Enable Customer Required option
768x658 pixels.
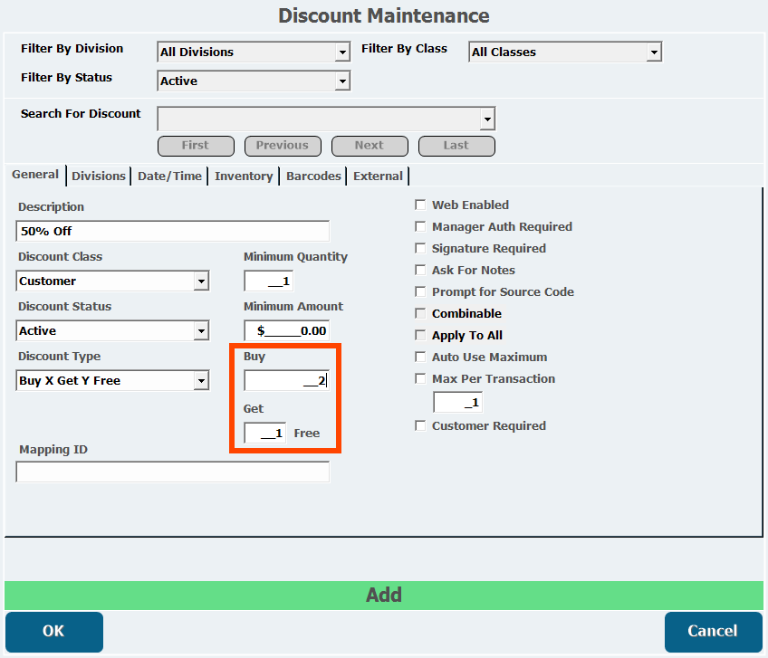(x=420, y=426)
